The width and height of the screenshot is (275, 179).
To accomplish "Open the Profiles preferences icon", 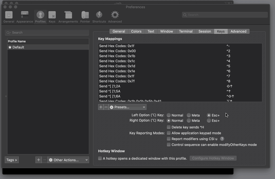I will coord(40,16).
